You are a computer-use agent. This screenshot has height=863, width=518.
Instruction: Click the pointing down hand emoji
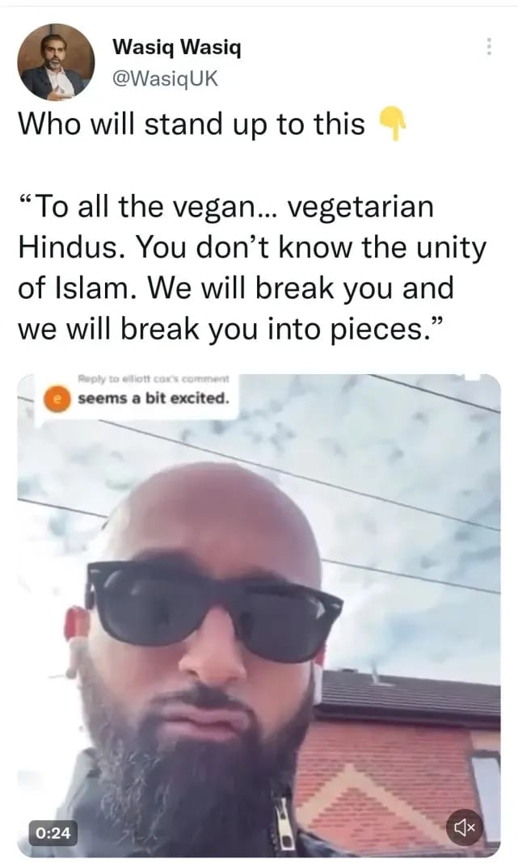pos(393,124)
